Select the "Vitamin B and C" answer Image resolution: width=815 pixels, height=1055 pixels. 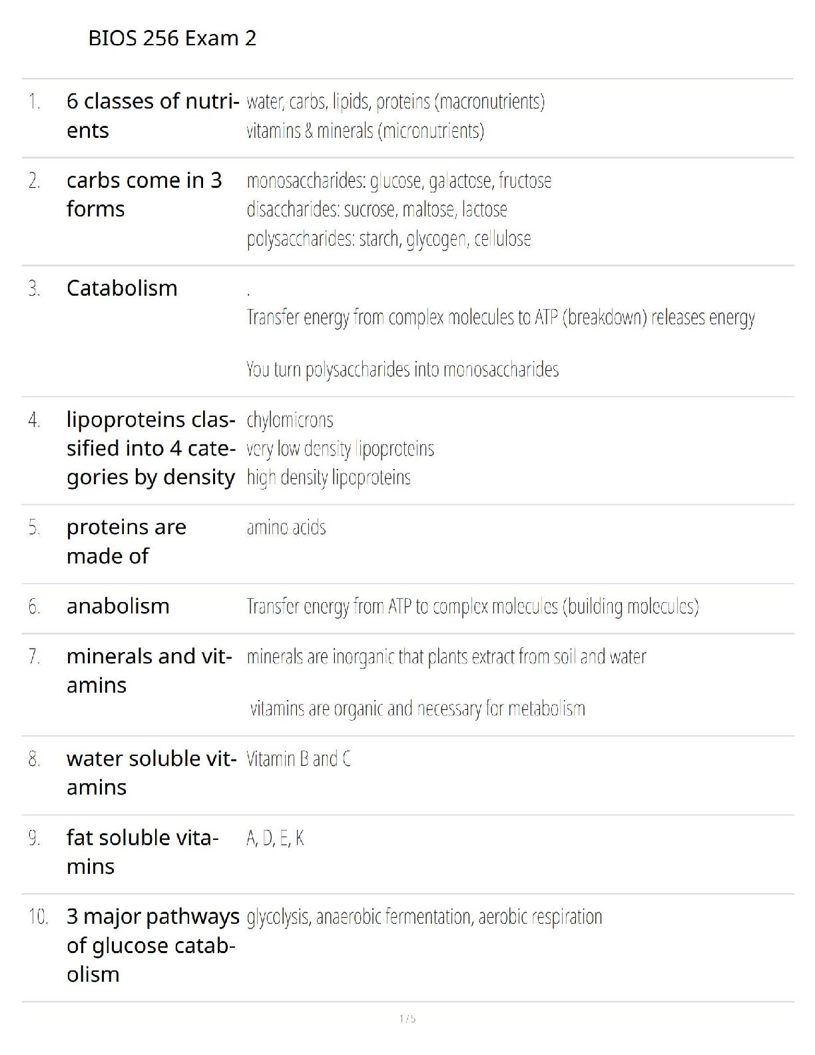click(298, 759)
